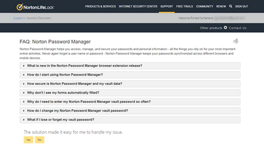This screenshot has width=264, height=148.
Task: Expand 'Why do I need to enter vault password so often?'
Action: [x=130, y=102]
